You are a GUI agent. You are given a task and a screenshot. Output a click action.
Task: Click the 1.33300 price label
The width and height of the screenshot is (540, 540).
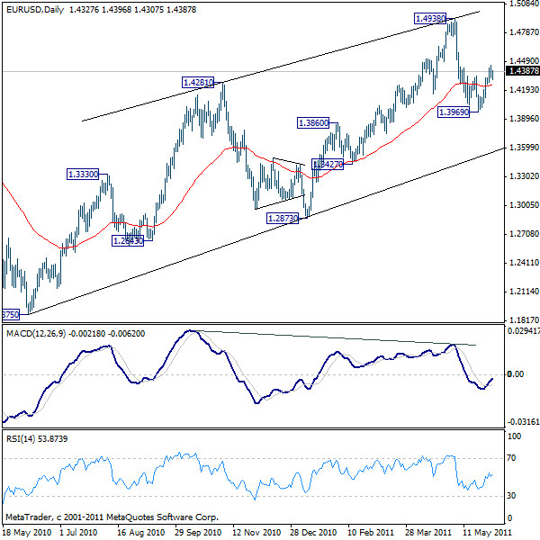tap(83, 175)
